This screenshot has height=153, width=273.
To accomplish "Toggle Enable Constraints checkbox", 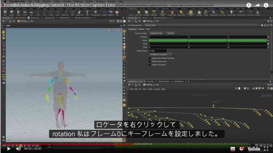I will 150,65.
